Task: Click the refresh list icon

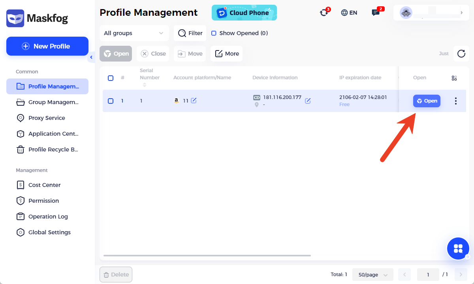Action: [461, 54]
